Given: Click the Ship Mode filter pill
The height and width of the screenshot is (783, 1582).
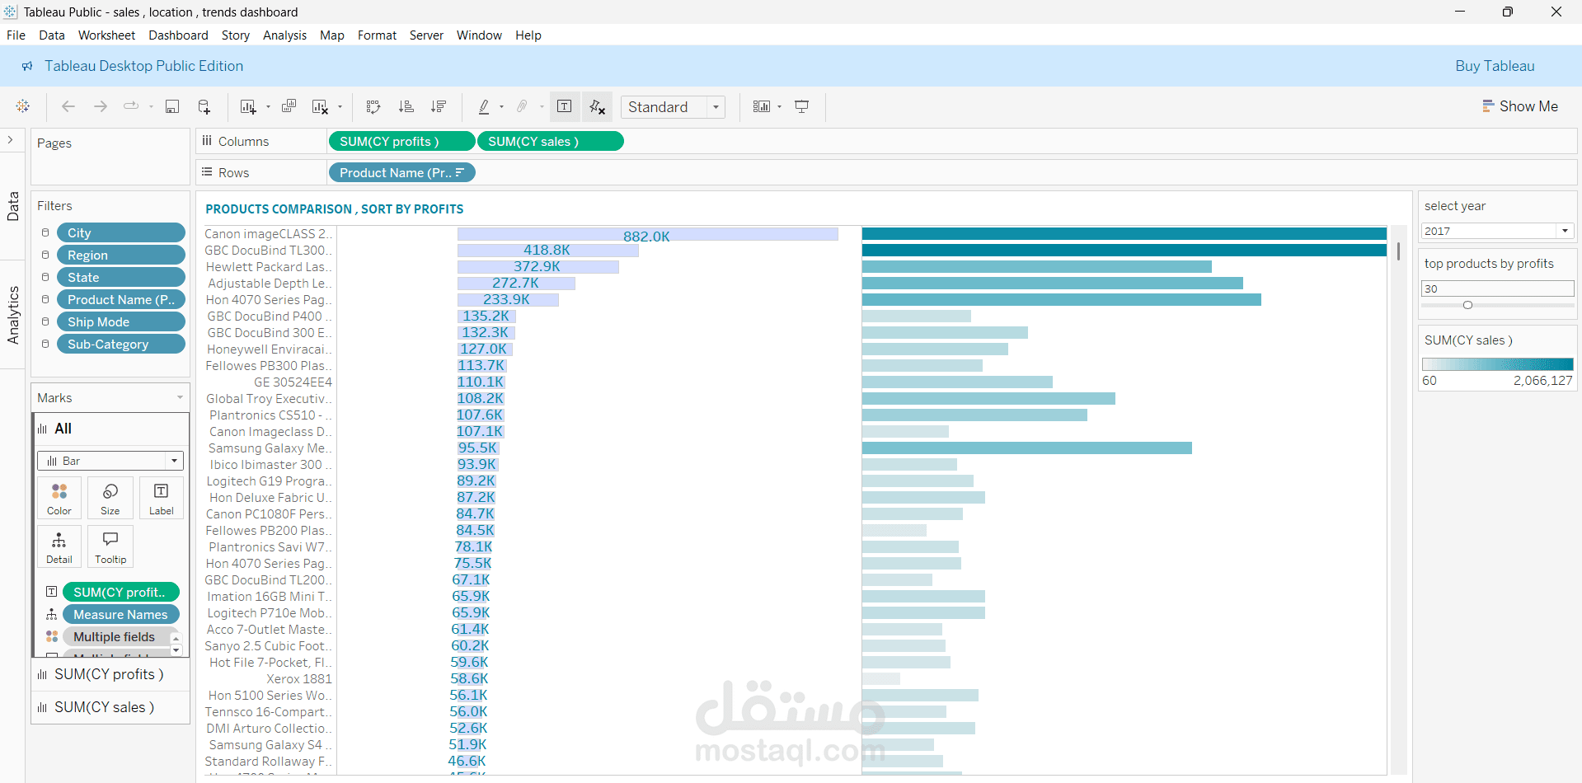Looking at the screenshot, I should point(120,322).
